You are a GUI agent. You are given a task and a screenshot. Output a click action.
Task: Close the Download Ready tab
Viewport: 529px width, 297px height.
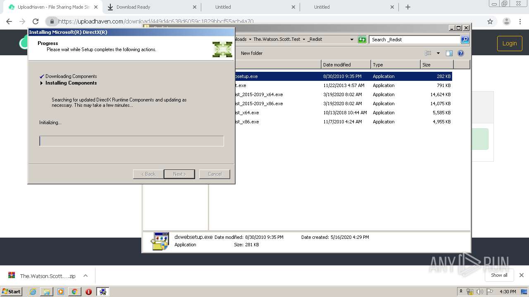tap(195, 7)
